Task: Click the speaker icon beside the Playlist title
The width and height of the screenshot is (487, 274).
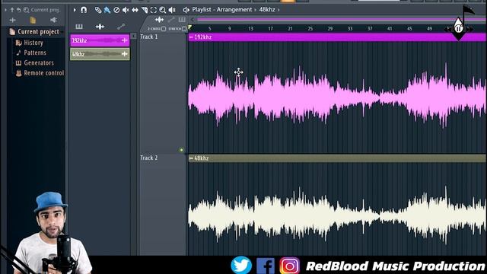Action: (186, 10)
